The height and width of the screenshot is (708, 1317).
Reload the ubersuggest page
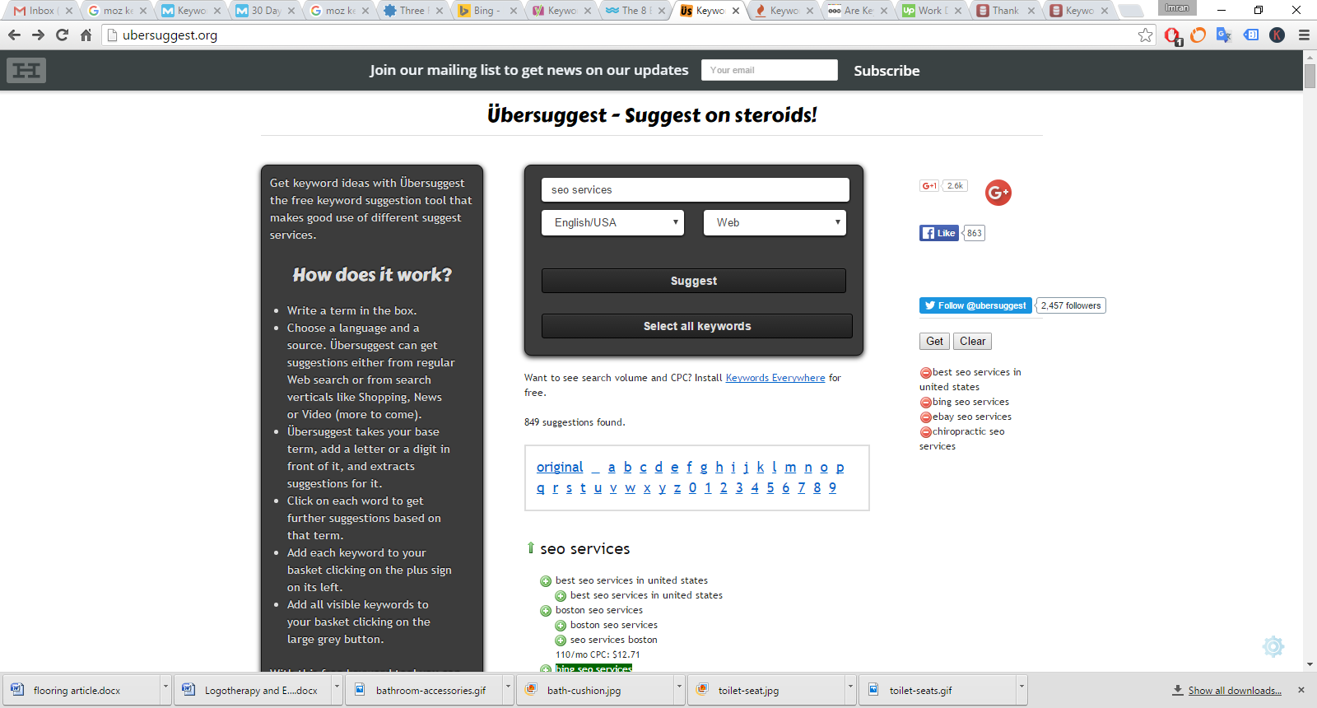(x=62, y=35)
